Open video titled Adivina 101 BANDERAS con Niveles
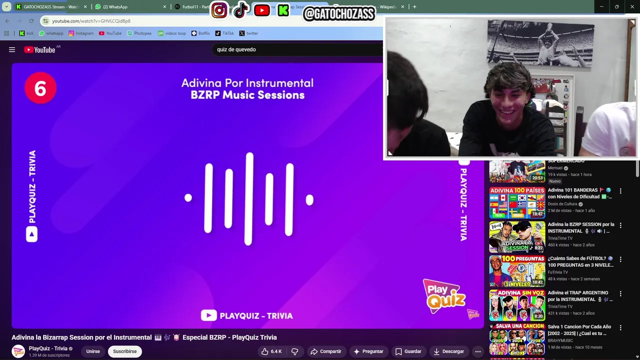This screenshot has height=360, width=640. tap(580, 193)
